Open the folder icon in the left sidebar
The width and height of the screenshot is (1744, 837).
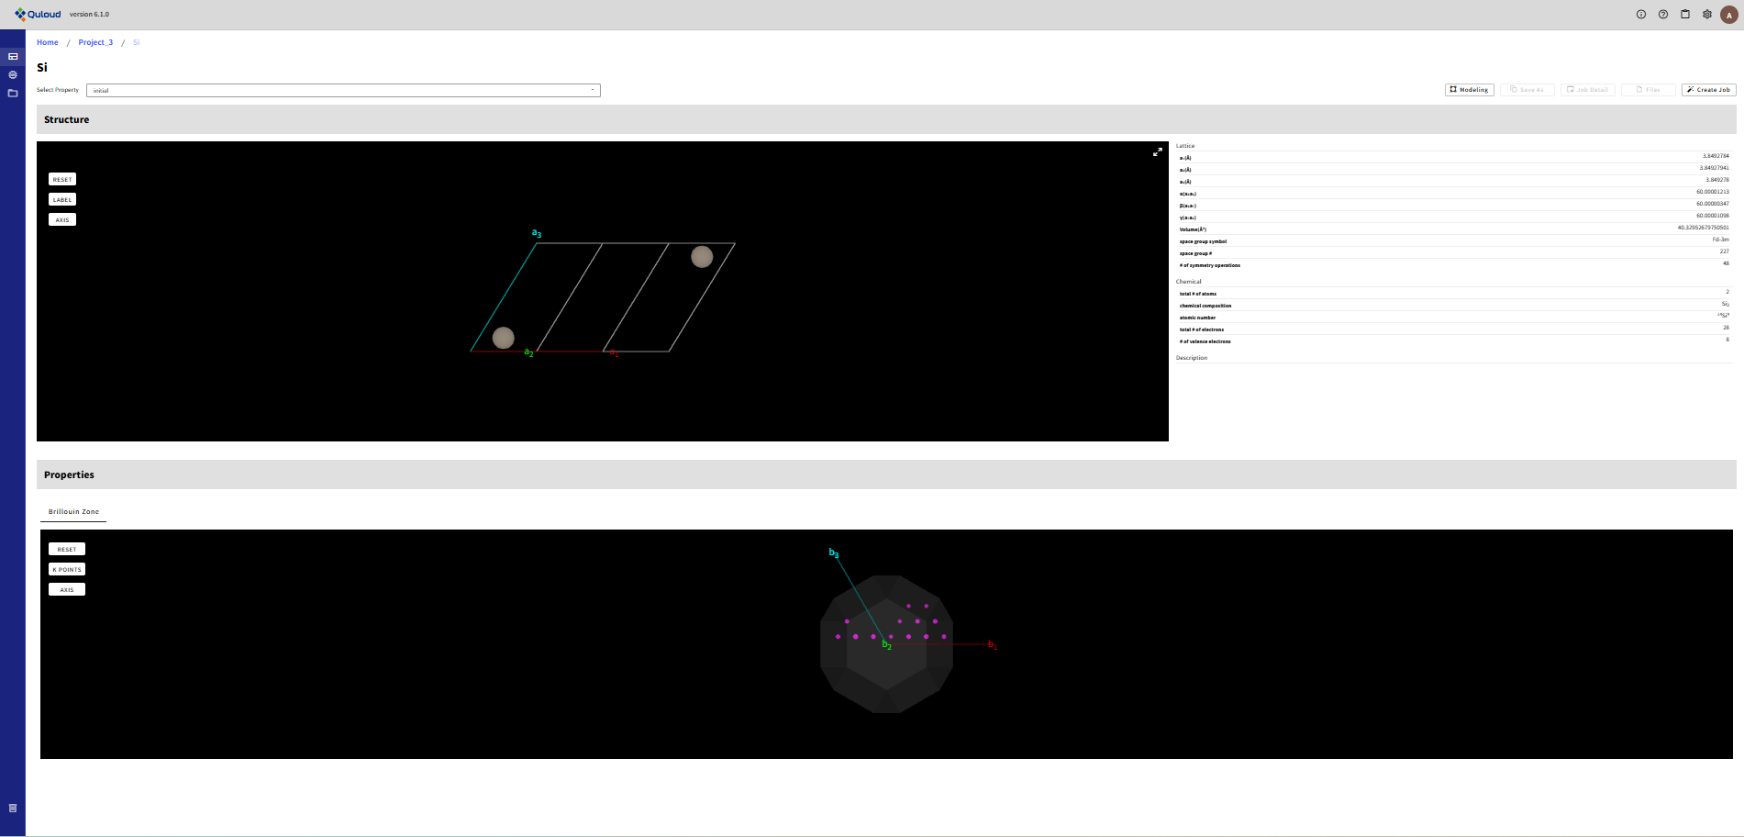pyautogui.click(x=12, y=93)
